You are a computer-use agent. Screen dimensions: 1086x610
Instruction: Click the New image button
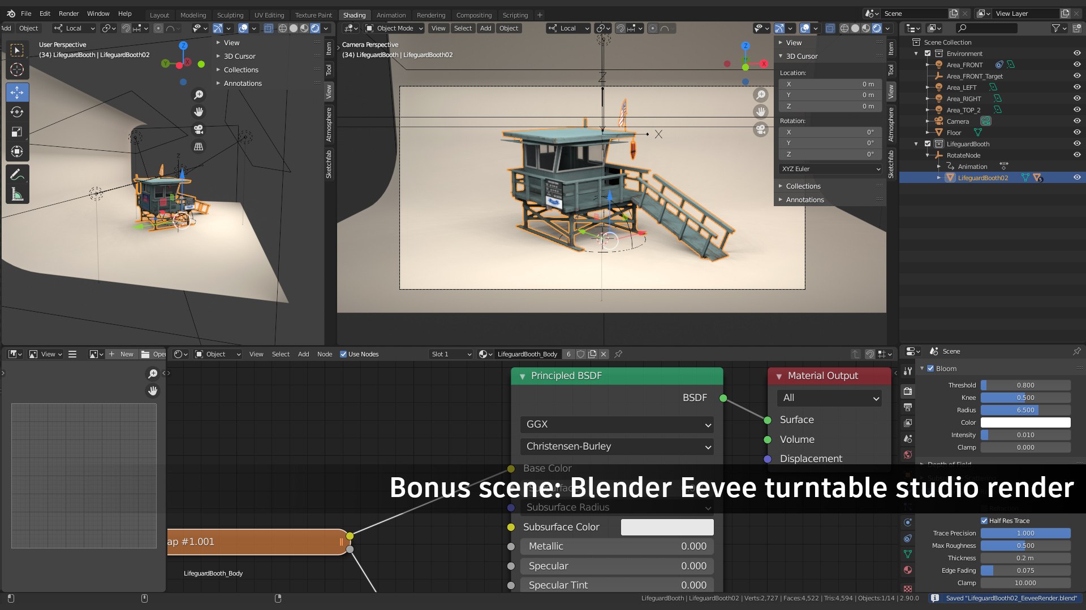pyautogui.click(x=122, y=354)
